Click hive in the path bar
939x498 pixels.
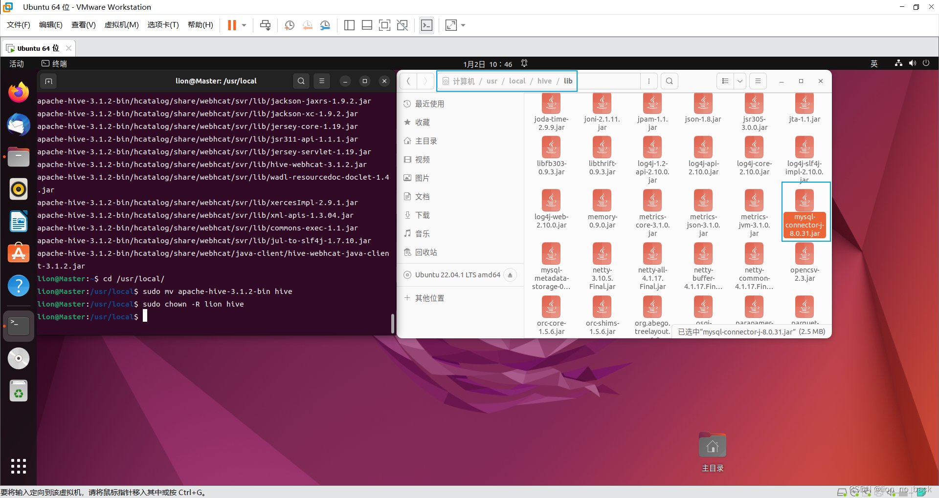(x=544, y=81)
